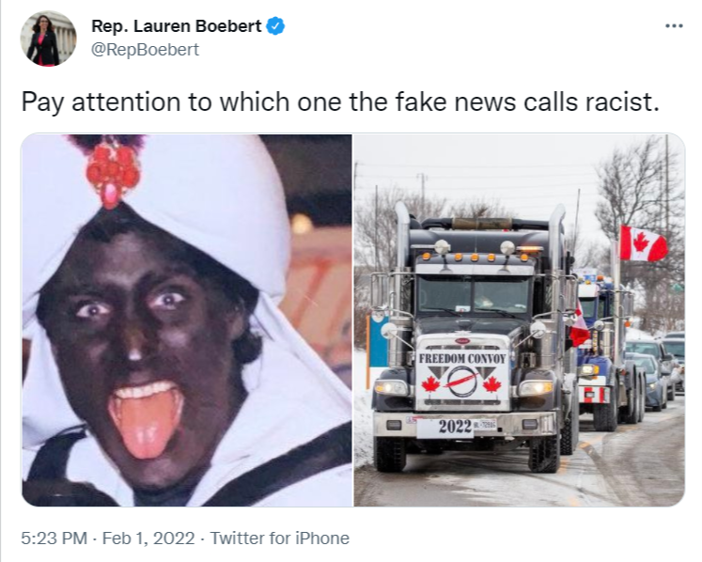Click the Feb 1, 2022 date
Viewport: 702px width, 562px height.
(148, 538)
